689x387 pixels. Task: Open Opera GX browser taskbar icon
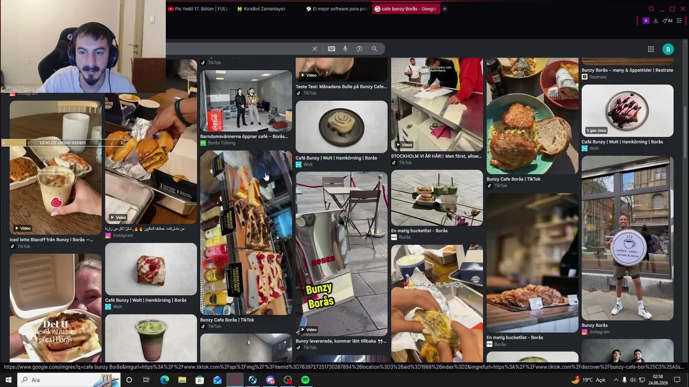point(235,380)
